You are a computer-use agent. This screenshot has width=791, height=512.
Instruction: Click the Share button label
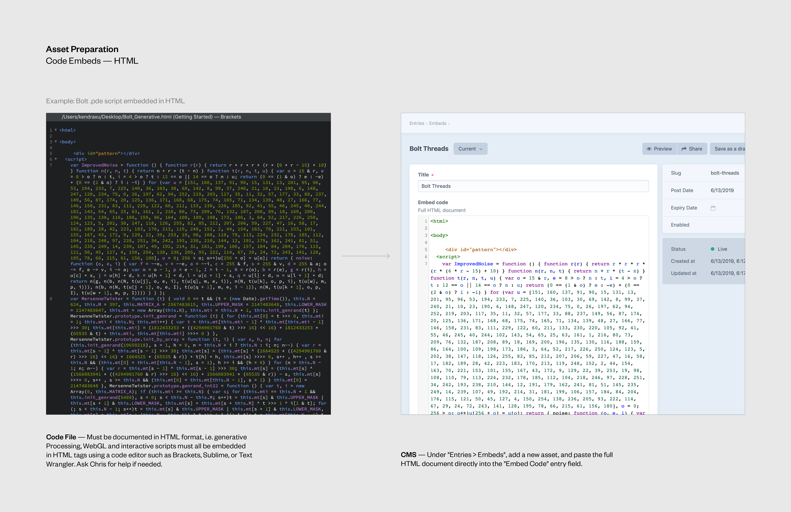pos(695,149)
